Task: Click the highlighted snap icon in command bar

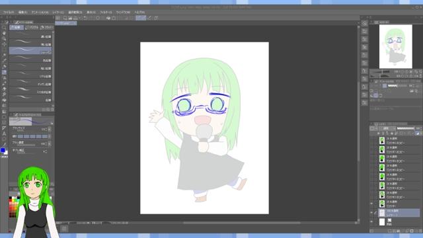Action: (141, 18)
